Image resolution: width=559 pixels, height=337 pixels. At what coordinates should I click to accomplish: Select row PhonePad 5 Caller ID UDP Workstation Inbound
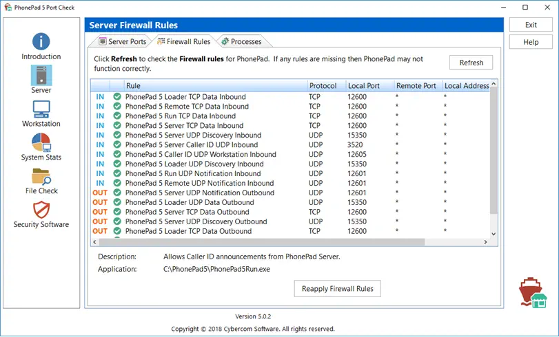click(x=290, y=154)
